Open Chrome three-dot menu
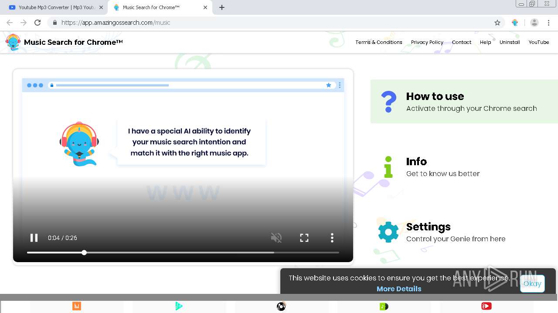Image resolution: width=558 pixels, height=313 pixels. click(549, 23)
